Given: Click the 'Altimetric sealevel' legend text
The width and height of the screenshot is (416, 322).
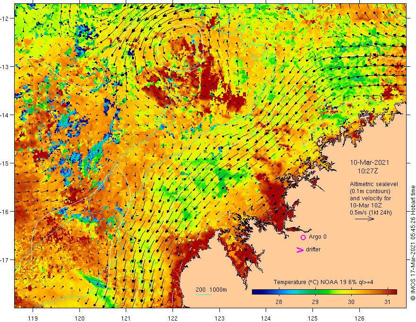Looking at the screenshot, I should pos(374,184).
